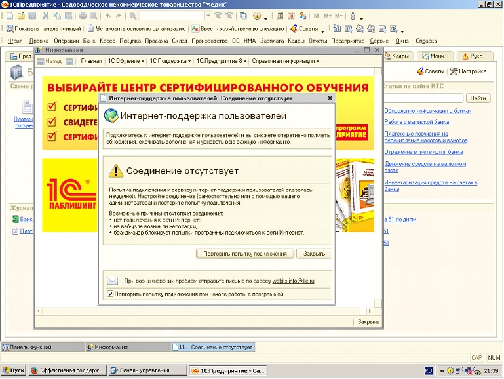Click the M- memory subtract icon
Screen dimensions: 504x379
[x=339, y=16]
